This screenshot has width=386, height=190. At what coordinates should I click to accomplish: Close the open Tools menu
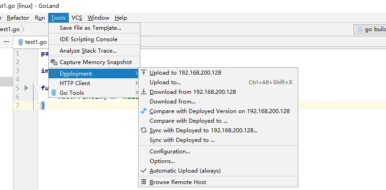(58, 18)
